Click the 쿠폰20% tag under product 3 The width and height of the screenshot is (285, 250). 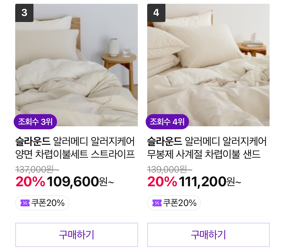[x=42, y=203]
